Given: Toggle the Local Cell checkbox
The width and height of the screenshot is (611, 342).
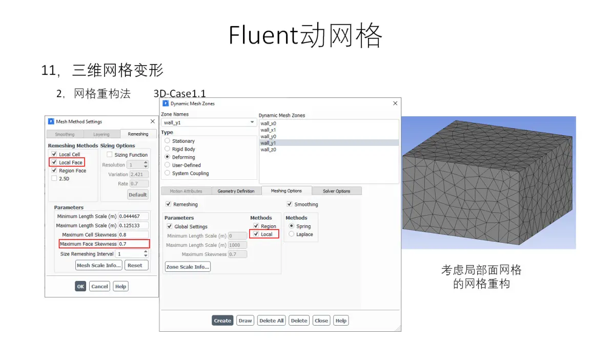Looking at the screenshot, I should pos(54,154).
